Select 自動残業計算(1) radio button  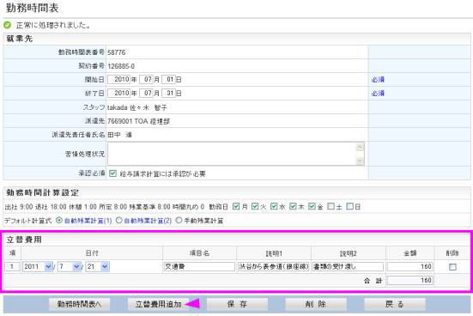(x=59, y=221)
